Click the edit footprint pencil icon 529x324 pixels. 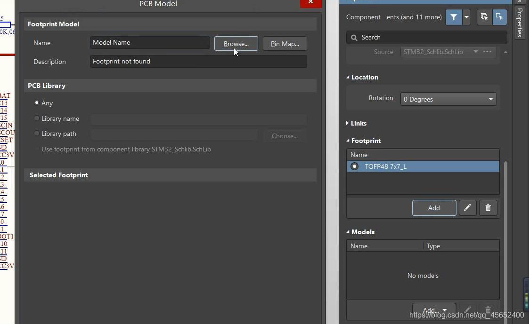(467, 208)
